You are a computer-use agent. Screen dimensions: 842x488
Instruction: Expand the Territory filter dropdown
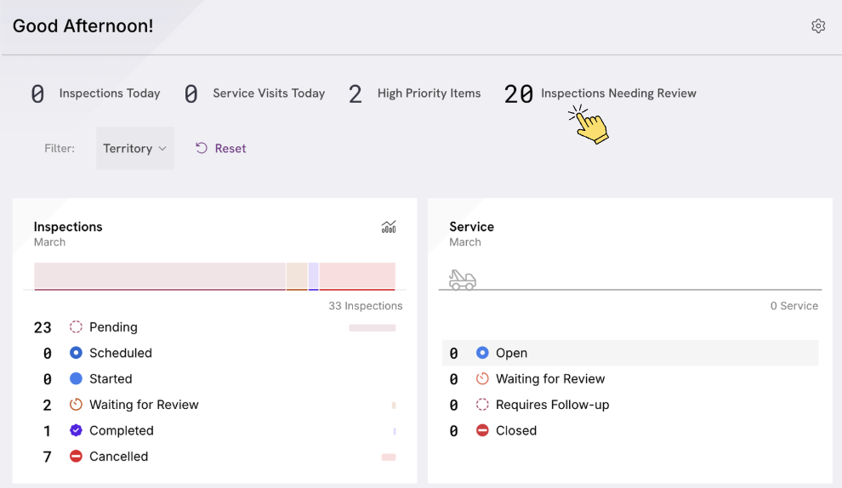coord(134,148)
